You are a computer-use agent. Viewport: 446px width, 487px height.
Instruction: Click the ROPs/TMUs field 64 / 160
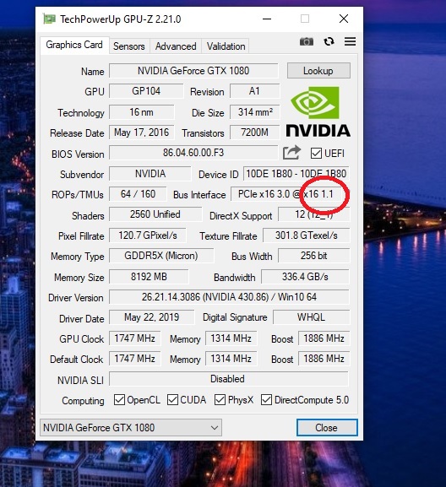138,194
